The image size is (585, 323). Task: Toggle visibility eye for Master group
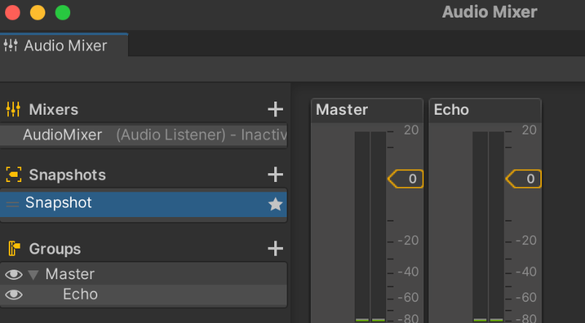(13, 275)
